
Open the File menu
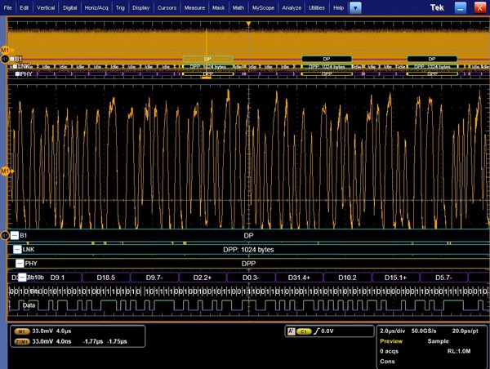pyautogui.click(x=7, y=8)
